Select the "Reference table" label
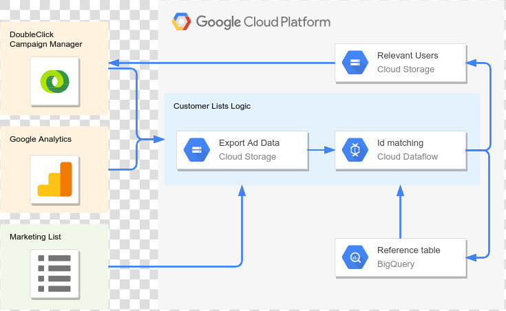Image resolution: width=506 pixels, height=311 pixels. 408,250
